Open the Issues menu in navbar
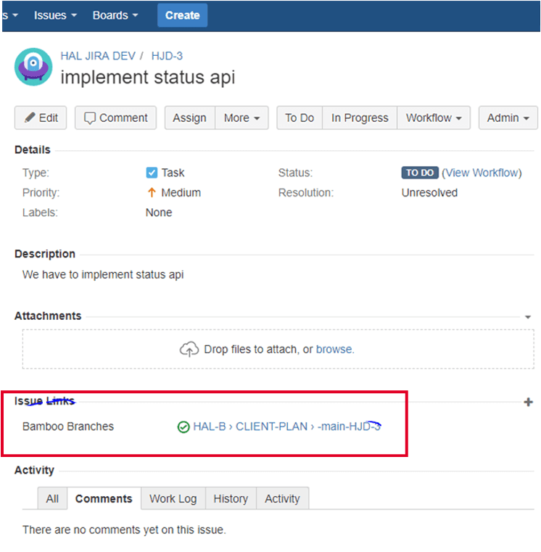541x552 pixels. pos(55,15)
